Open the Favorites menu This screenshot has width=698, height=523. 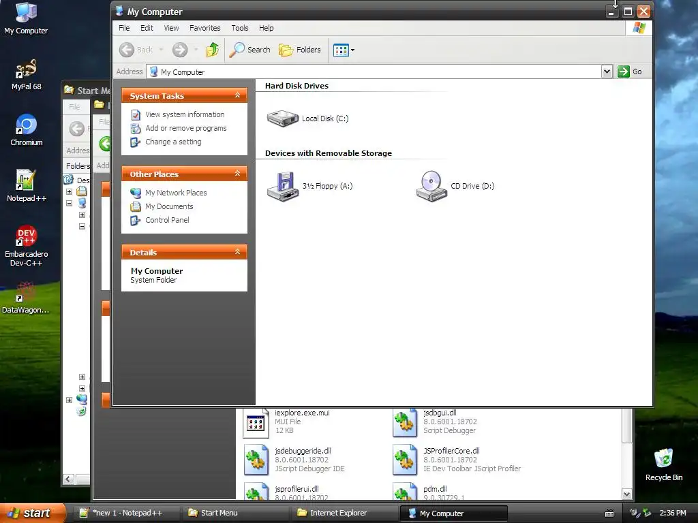tap(204, 28)
